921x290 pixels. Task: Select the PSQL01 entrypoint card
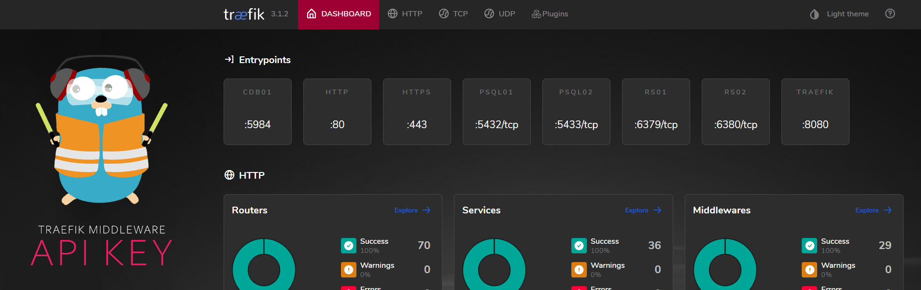click(496, 112)
